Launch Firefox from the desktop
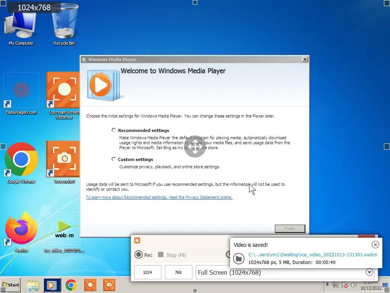 point(21,232)
